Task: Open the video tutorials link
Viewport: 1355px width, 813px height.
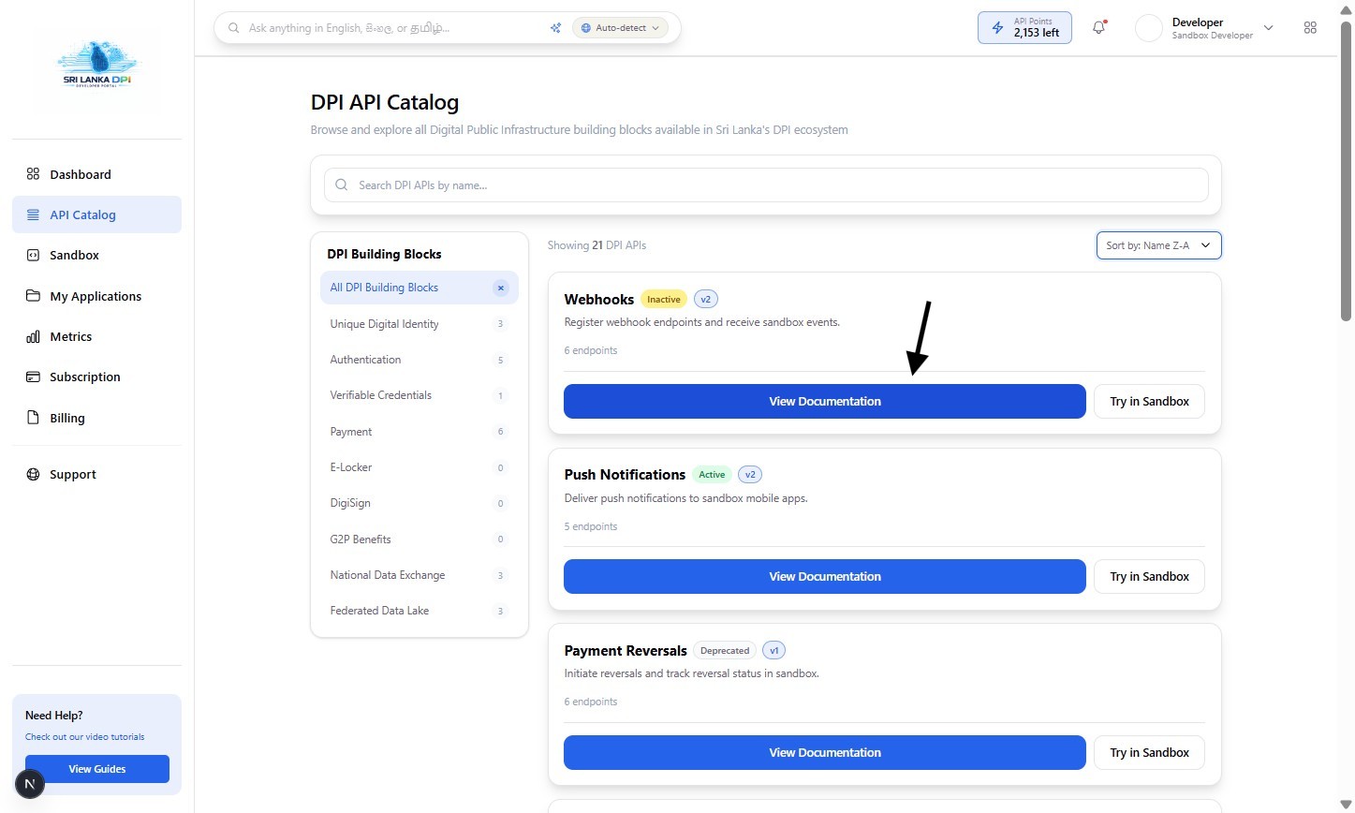Action: point(85,737)
